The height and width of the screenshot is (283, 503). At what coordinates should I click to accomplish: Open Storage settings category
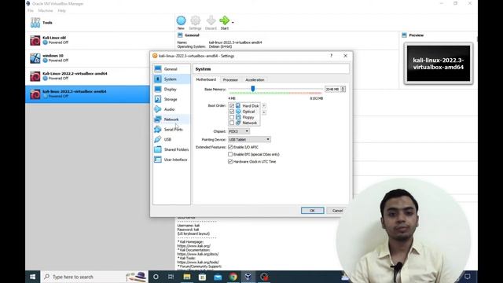(x=171, y=99)
